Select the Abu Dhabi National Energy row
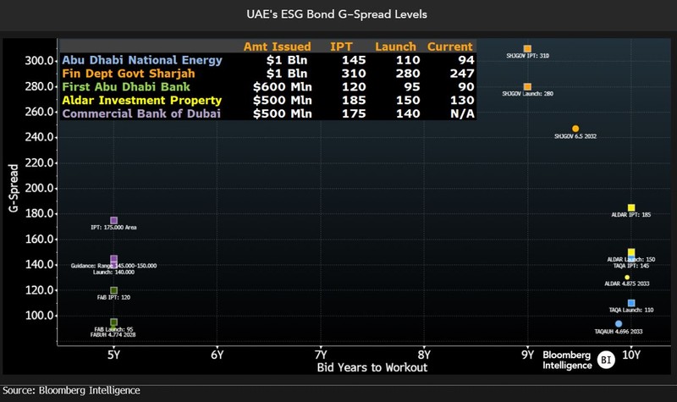This screenshot has width=677, height=402. (x=142, y=60)
